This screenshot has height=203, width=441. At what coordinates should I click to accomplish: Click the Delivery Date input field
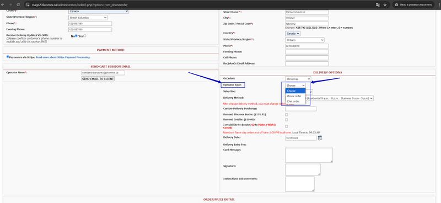pos(300,138)
